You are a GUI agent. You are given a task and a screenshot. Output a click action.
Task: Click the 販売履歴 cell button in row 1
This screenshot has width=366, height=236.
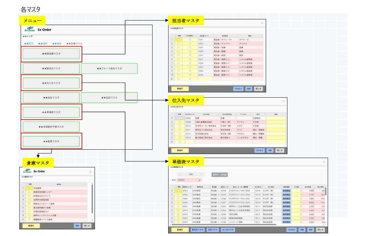coord(286,191)
